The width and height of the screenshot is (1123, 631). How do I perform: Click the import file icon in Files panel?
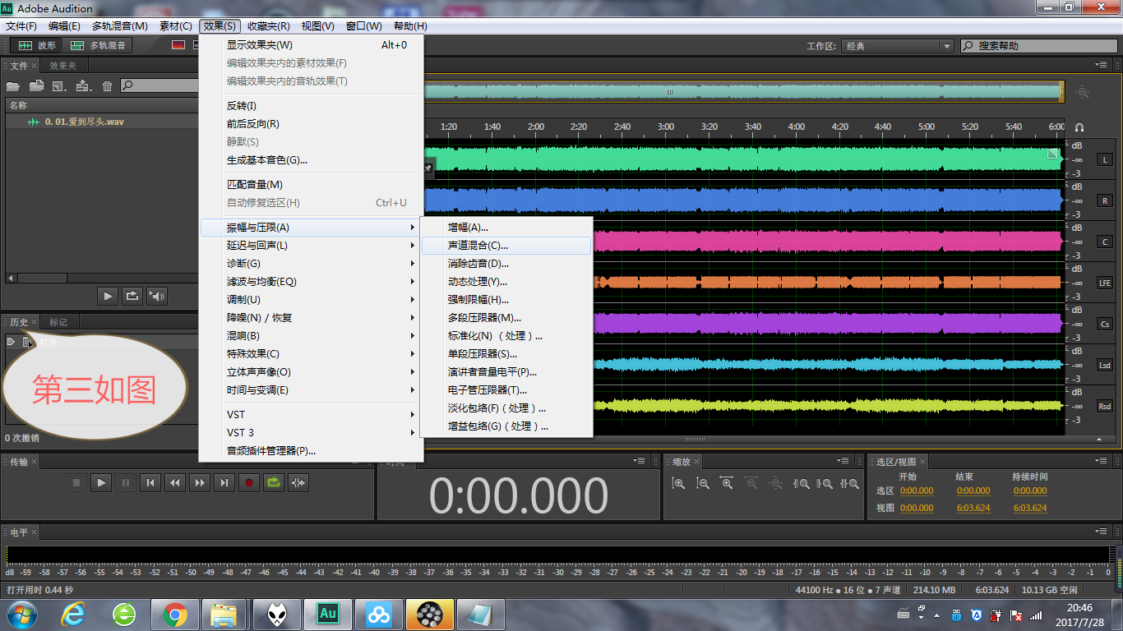[36, 85]
